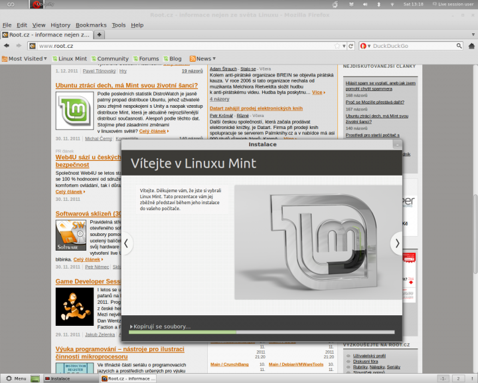Open the Softwarová sklizeň article image
Viewport: 478px width, 383px height.
pyautogui.click(x=71, y=235)
